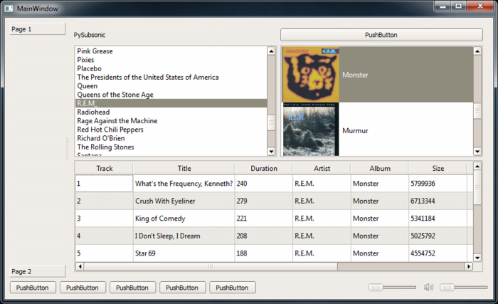498x304 pixels.
Task: Sort by the Artist column header
Action: pyautogui.click(x=322, y=168)
